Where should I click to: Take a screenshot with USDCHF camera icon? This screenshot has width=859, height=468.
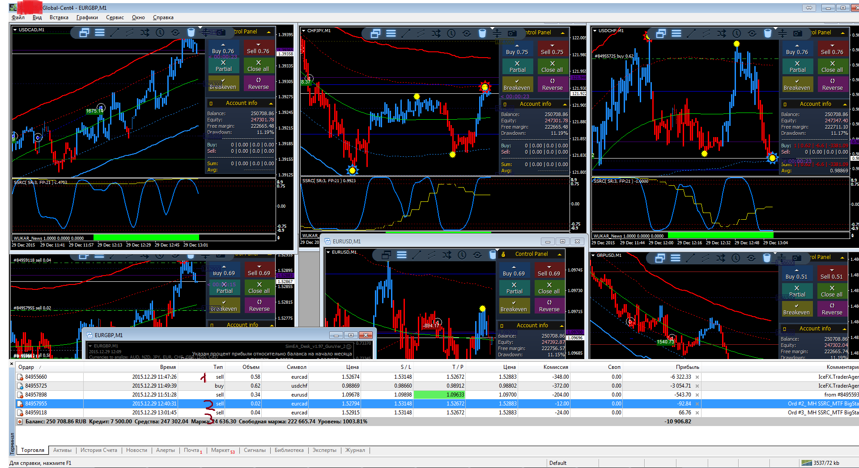pos(798,33)
